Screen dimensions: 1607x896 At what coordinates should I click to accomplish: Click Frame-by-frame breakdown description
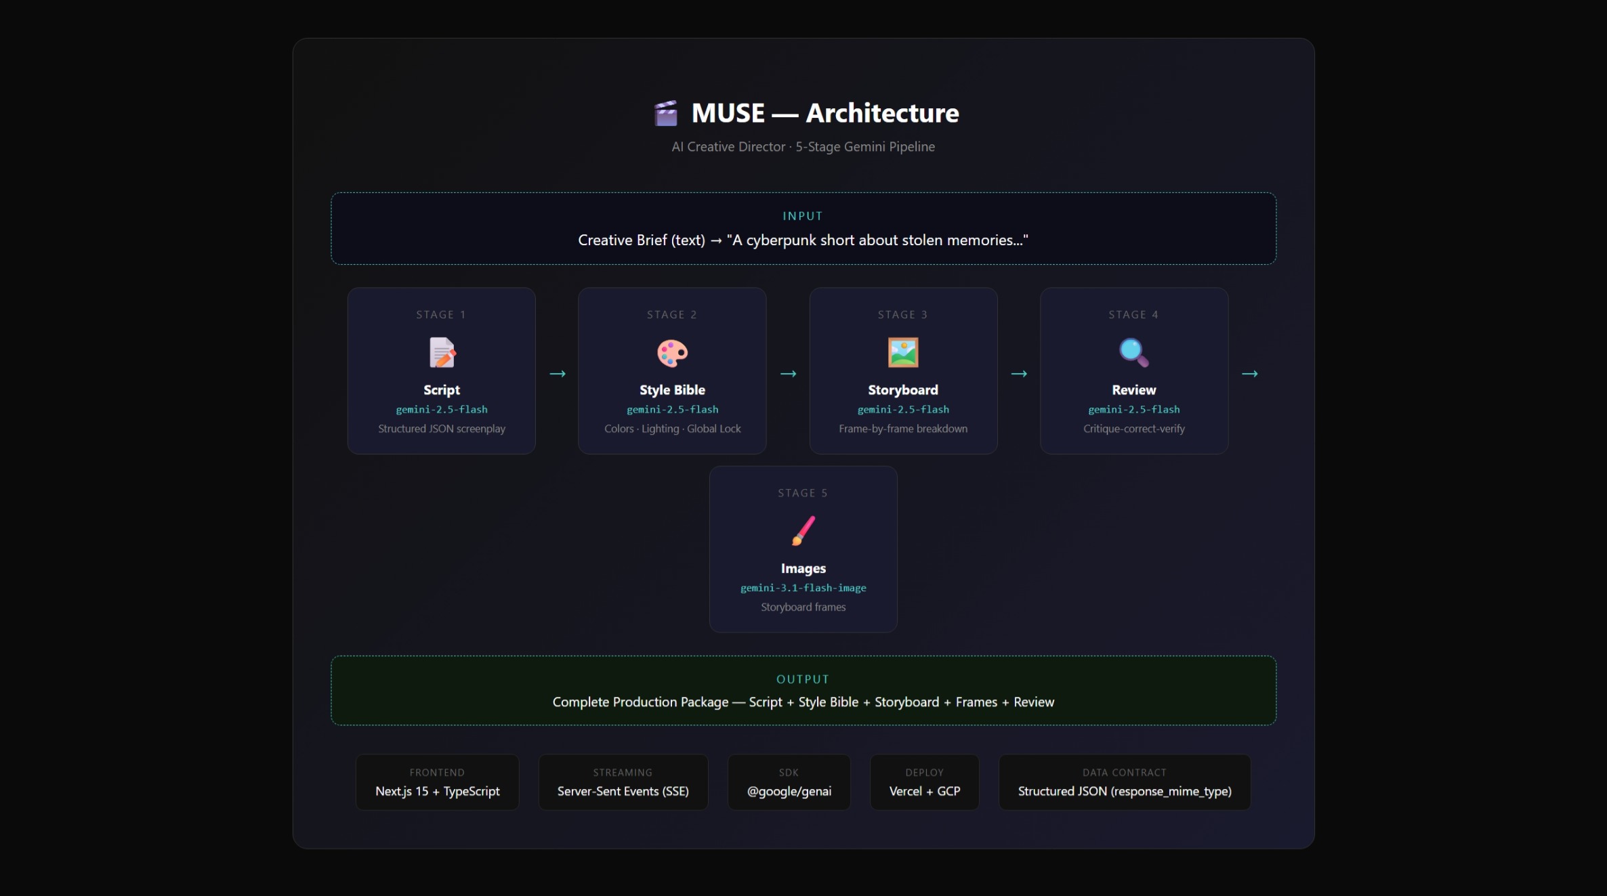point(903,429)
